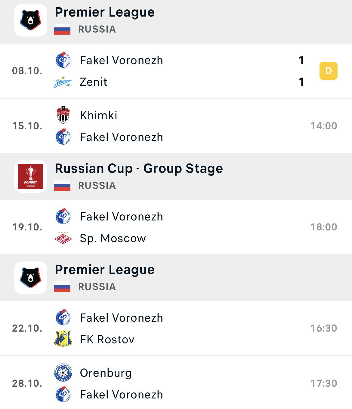Image resolution: width=352 pixels, height=409 pixels.
Task: Click the Russian Cup Fonbet trophy logo
Action: 31,176
